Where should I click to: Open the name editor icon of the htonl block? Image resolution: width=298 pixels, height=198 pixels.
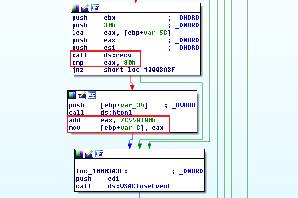tap(82, 95)
